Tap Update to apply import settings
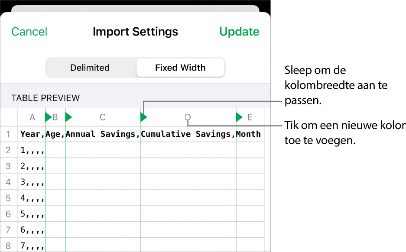 pyautogui.click(x=239, y=32)
